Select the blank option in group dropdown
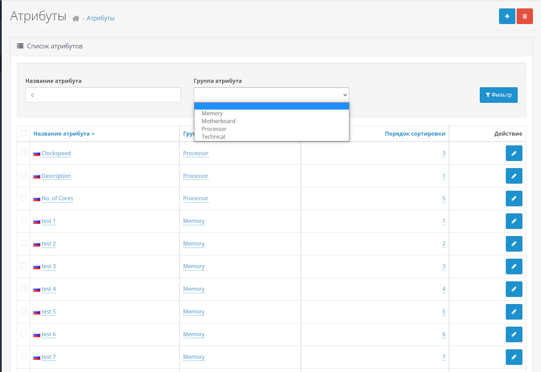 [x=272, y=106]
